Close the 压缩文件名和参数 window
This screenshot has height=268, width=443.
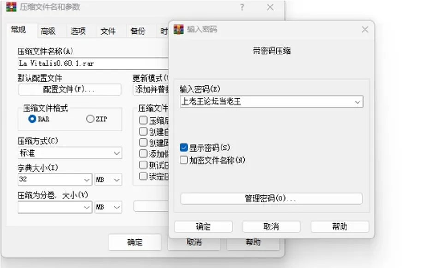tap(270, 7)
